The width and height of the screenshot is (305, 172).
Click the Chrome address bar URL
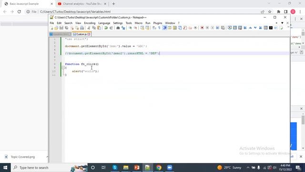75,11
